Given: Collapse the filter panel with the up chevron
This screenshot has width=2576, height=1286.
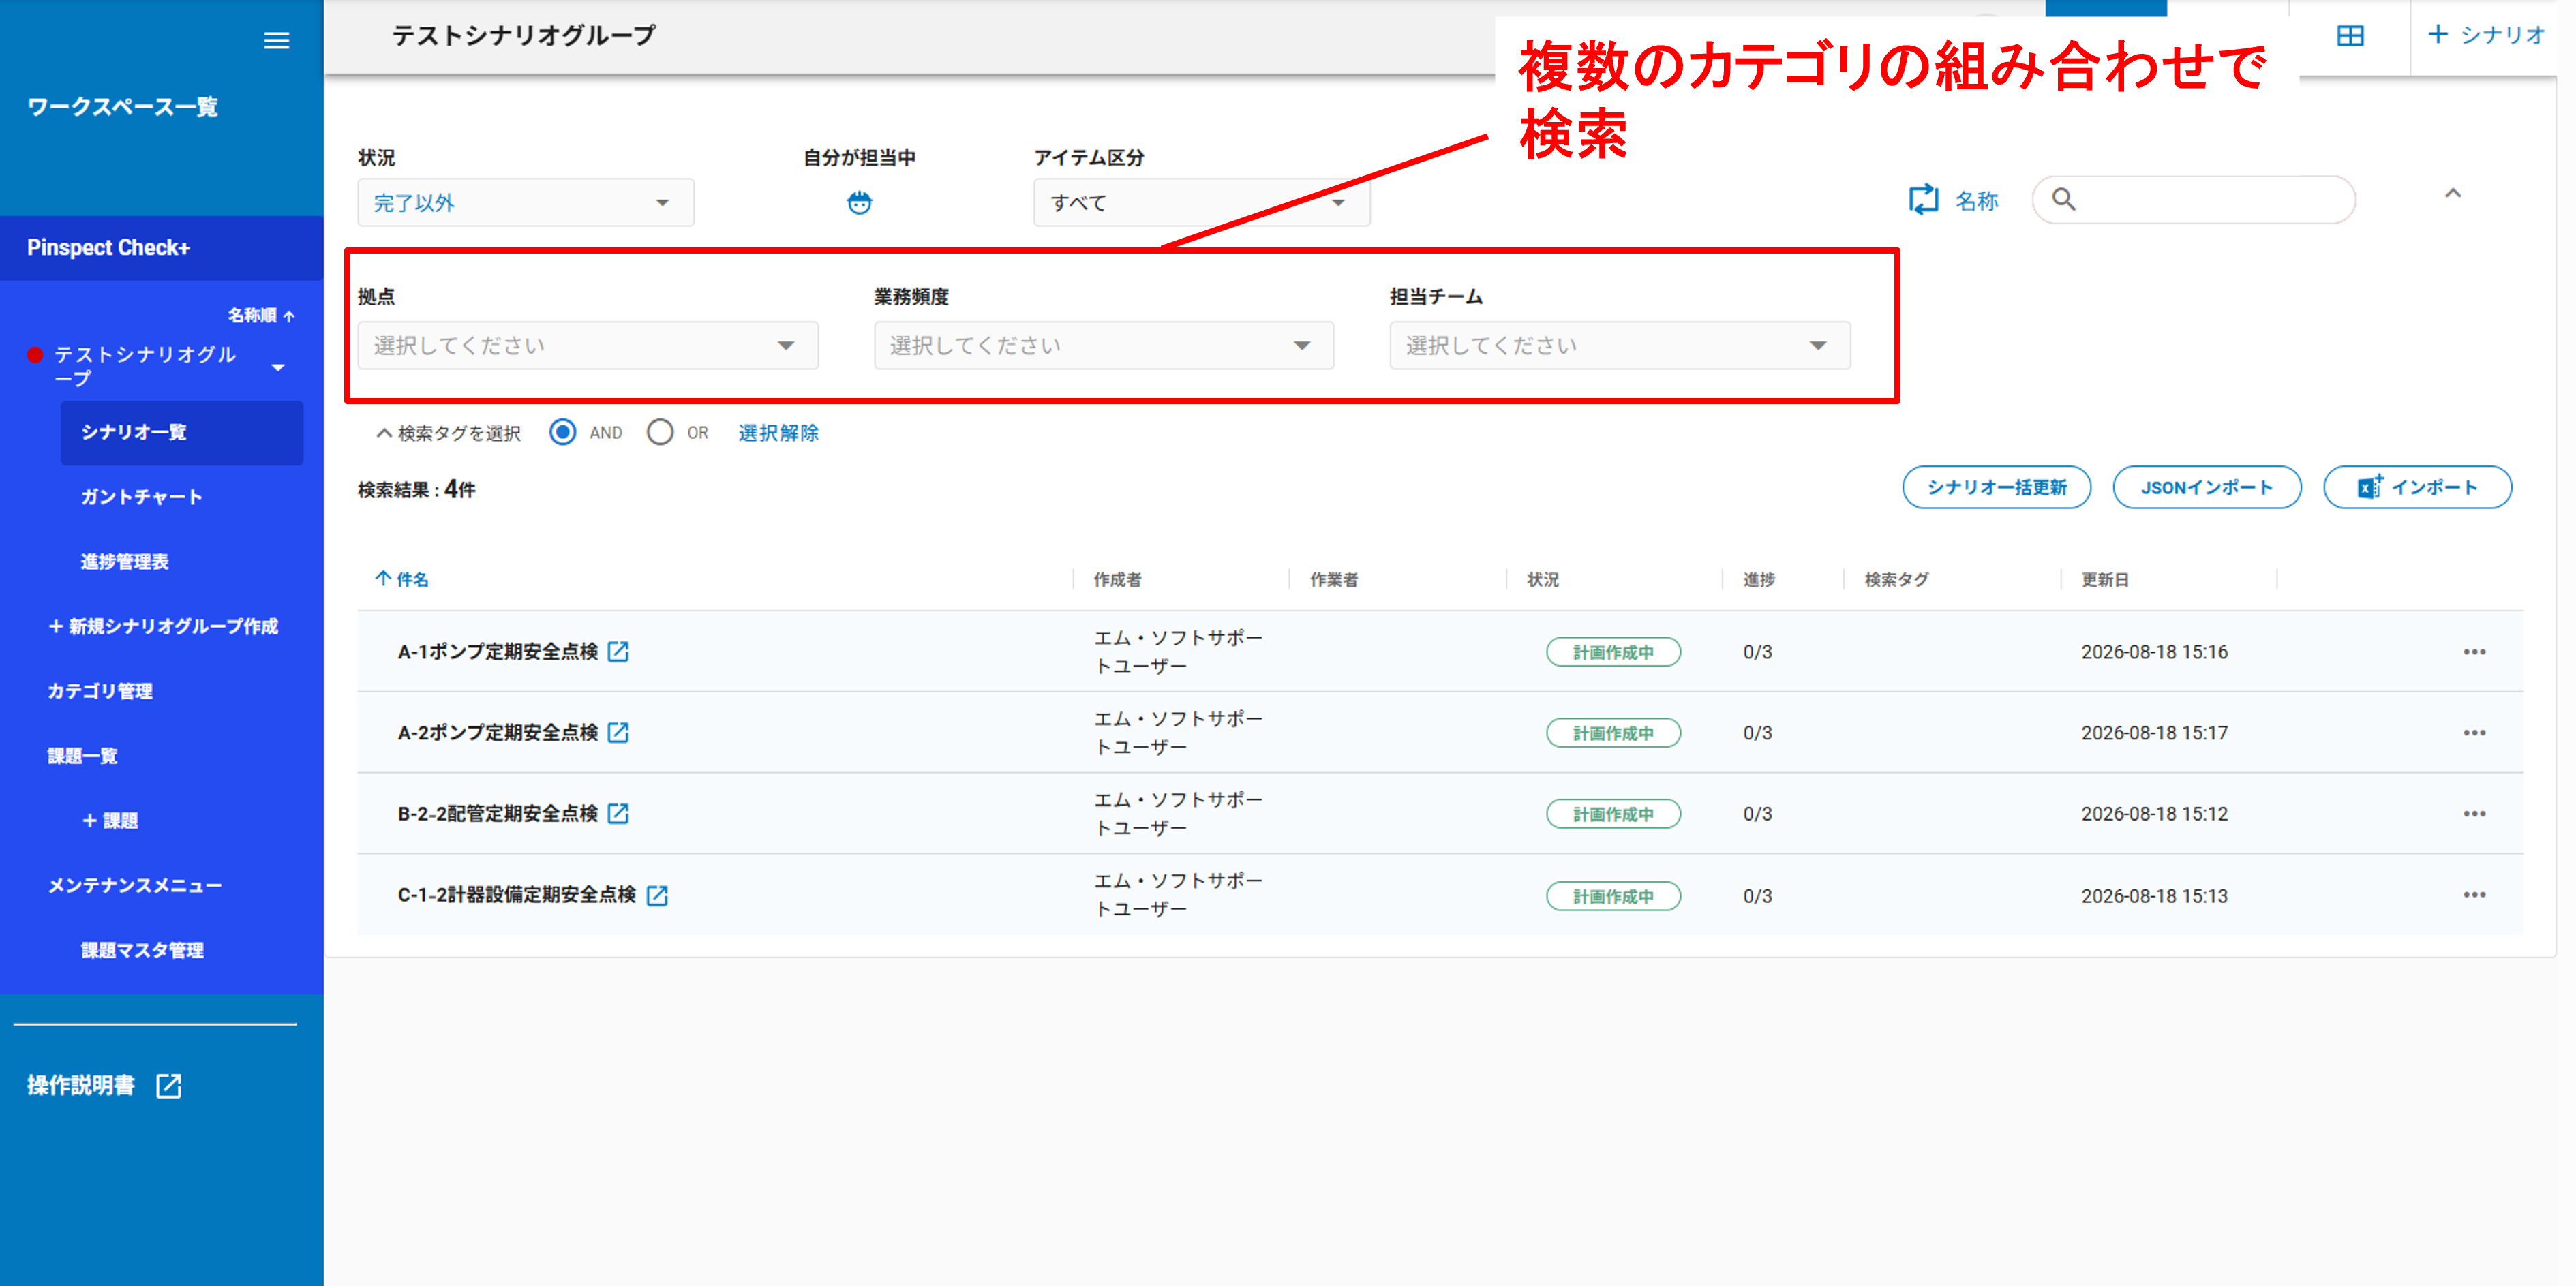Looking at the screenshot, I should point(2453,194).
